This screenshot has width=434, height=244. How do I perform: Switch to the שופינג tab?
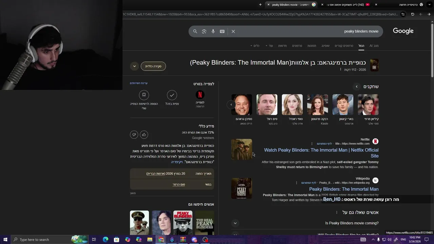click(325, 46)
